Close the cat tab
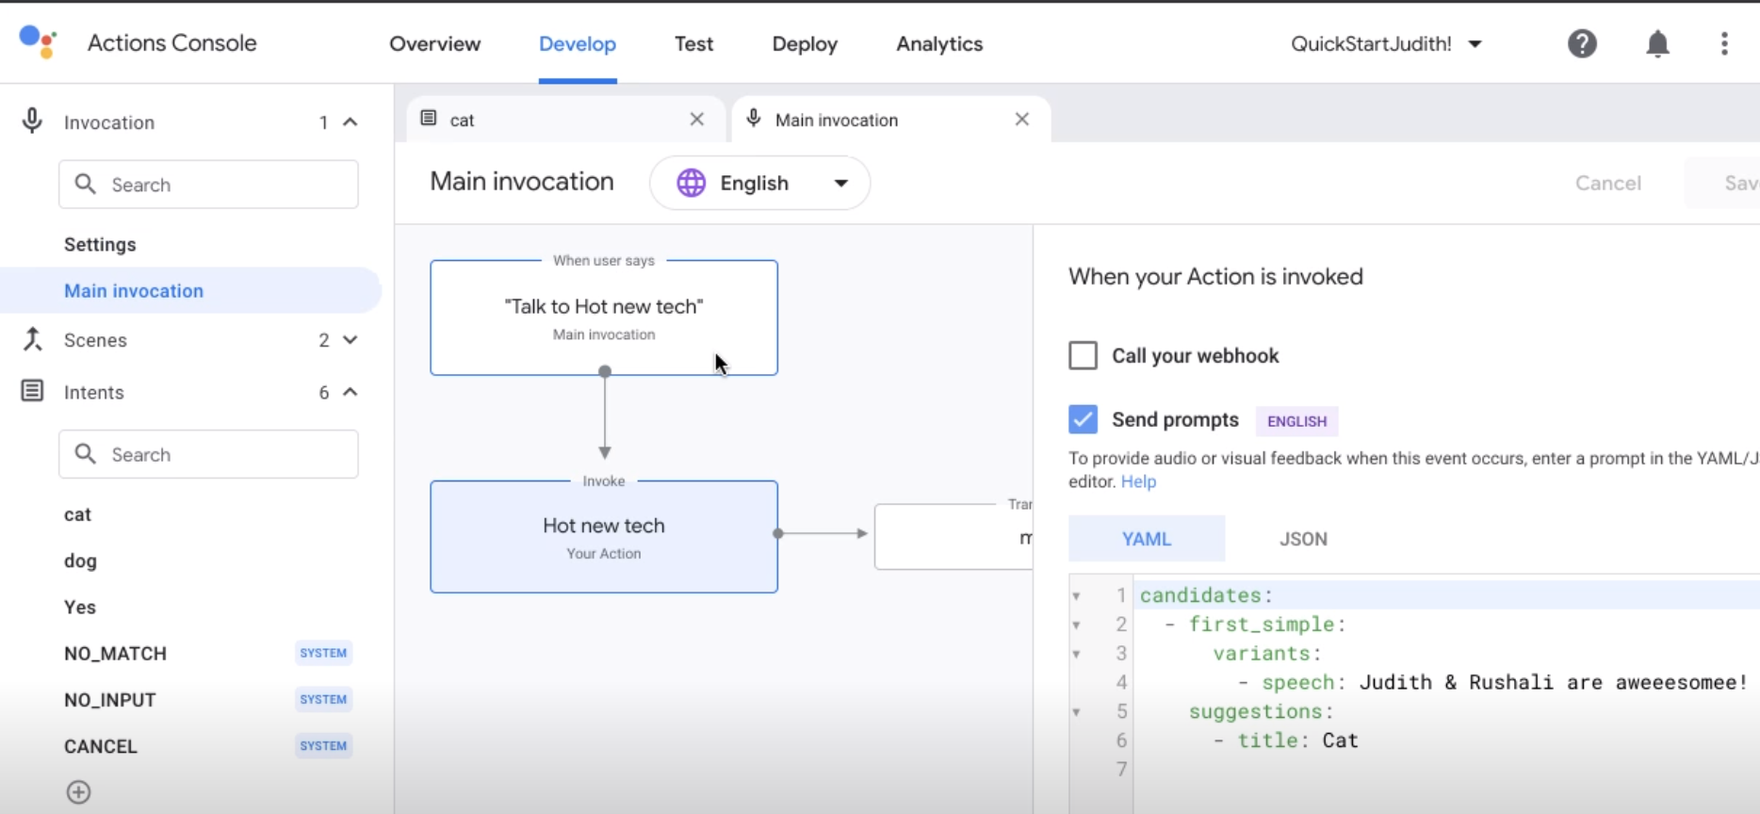This screenshot has width=1760, height=814. click(x=696, y=119)
